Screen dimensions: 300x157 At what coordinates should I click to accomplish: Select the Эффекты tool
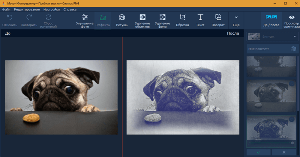click(x=102, y=20)
